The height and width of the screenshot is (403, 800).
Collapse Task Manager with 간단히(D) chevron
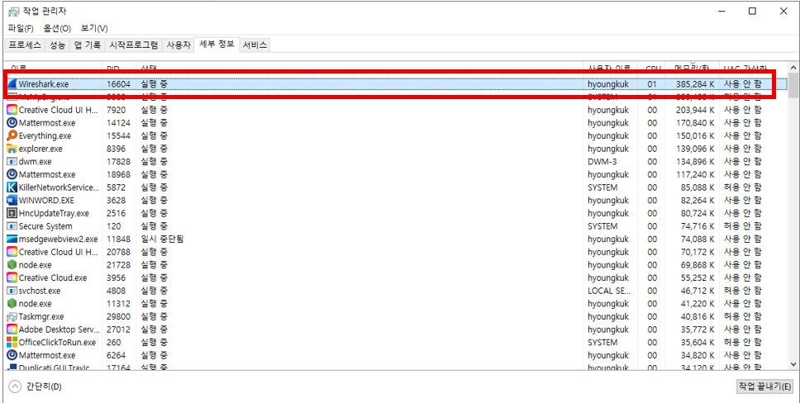coord(15,386)
